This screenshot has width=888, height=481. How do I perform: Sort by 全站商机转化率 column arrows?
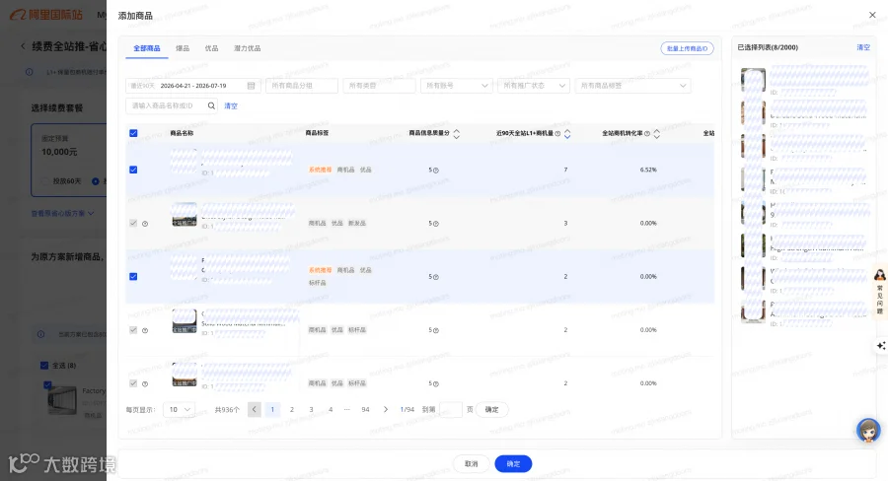point(657,133)
